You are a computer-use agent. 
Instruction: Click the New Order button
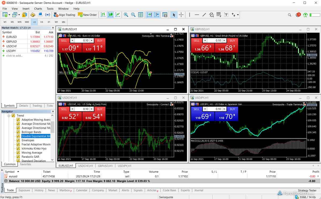pos(87,15)
